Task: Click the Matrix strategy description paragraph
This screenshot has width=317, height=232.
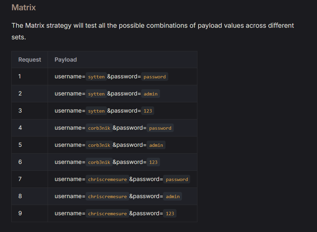Action: (153, 31)
